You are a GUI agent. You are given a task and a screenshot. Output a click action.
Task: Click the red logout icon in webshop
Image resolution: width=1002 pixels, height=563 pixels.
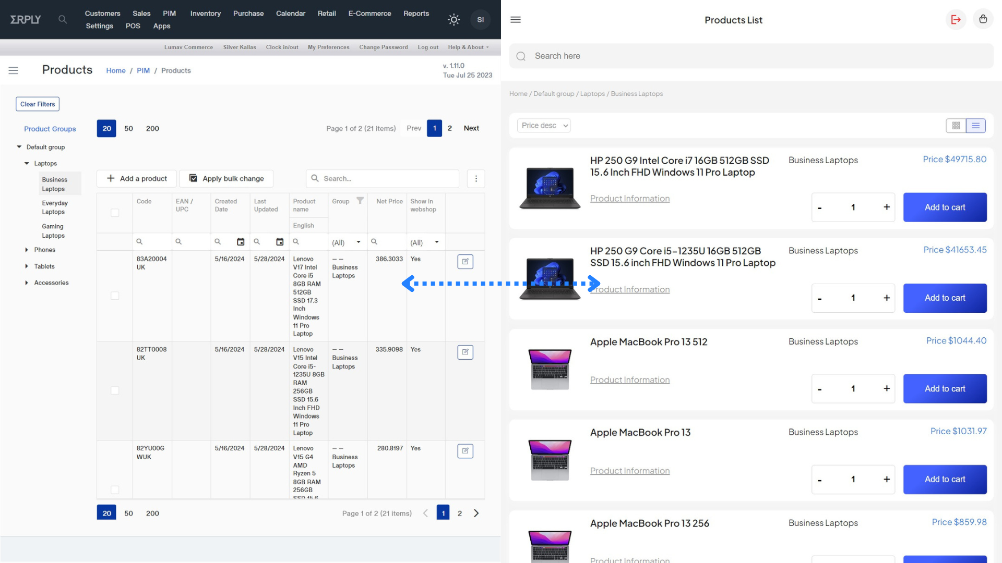coord(956,19)
